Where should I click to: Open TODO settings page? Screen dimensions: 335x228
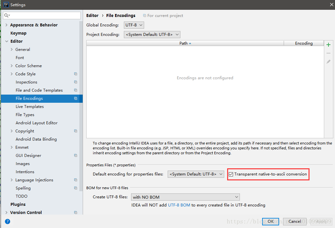pos(21,196)
